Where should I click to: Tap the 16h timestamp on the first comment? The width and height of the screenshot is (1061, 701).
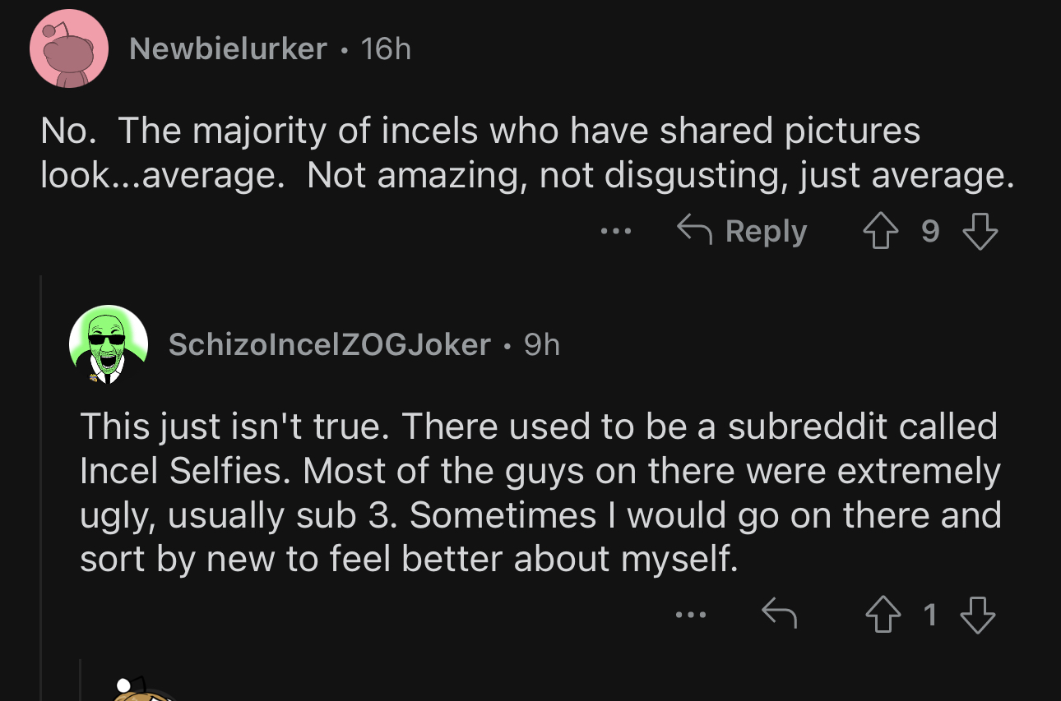pyautogui.click(x=386, y=49)
